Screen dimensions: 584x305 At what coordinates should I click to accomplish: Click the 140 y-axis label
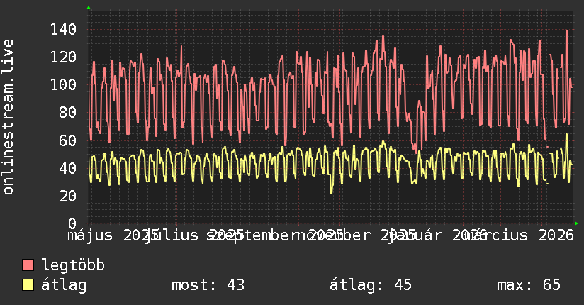click(63, 29)
